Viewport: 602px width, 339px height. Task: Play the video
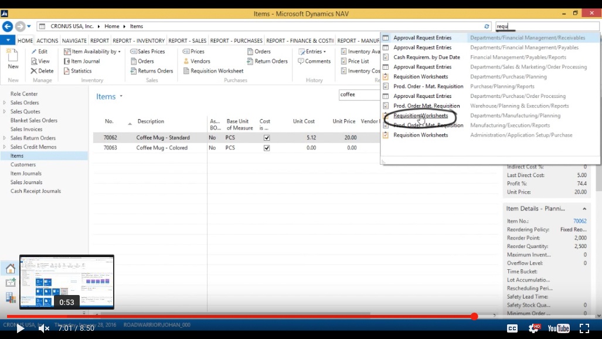coord(20,328)
